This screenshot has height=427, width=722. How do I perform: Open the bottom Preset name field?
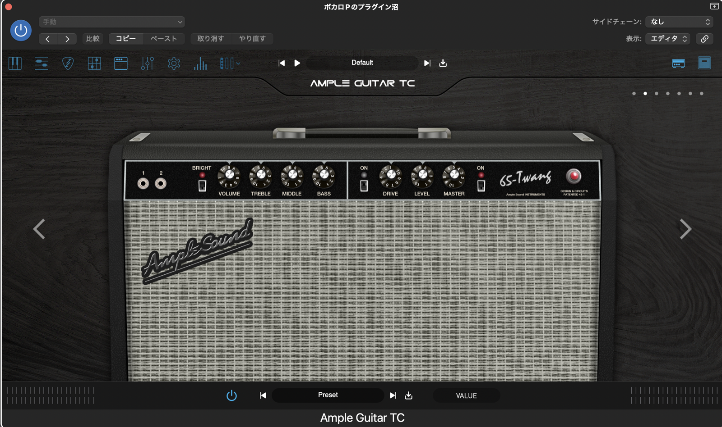click(x=328, y=395)
